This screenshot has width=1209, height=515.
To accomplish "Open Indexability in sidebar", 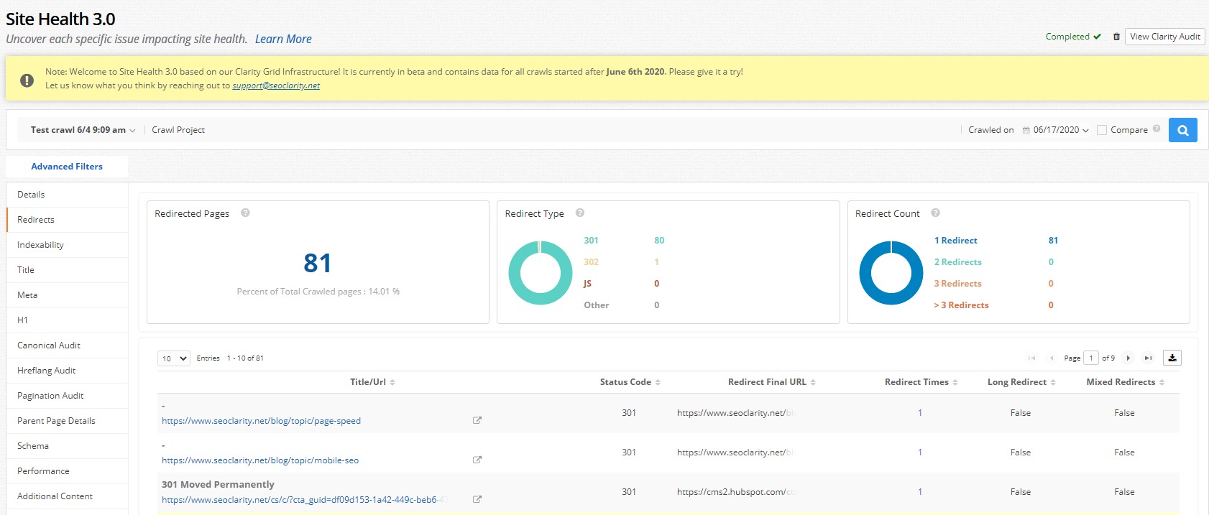I will pos(67,245).
